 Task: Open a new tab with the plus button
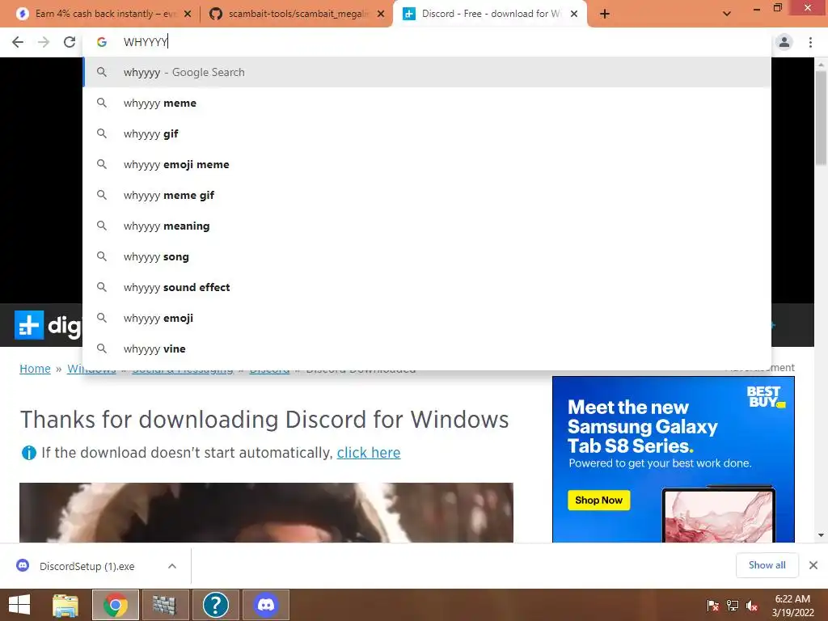tap(605, 14)
